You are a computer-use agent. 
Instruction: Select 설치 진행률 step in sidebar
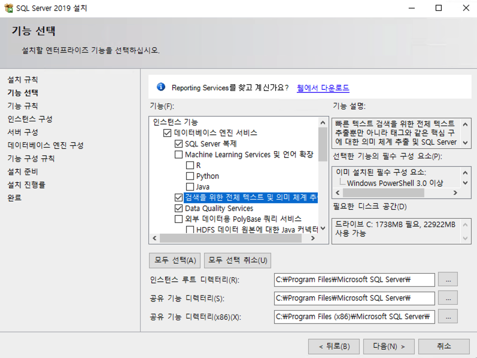click(26, 185)
